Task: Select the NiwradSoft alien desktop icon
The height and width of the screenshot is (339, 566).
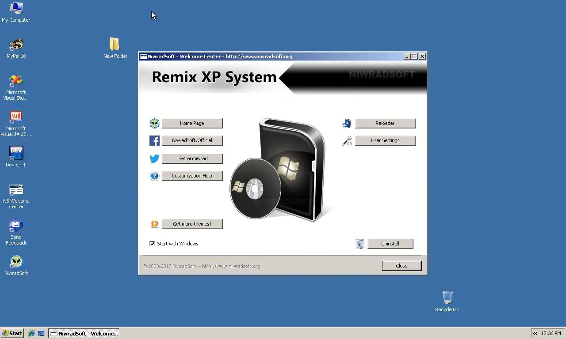Action: tap(16, 262)
